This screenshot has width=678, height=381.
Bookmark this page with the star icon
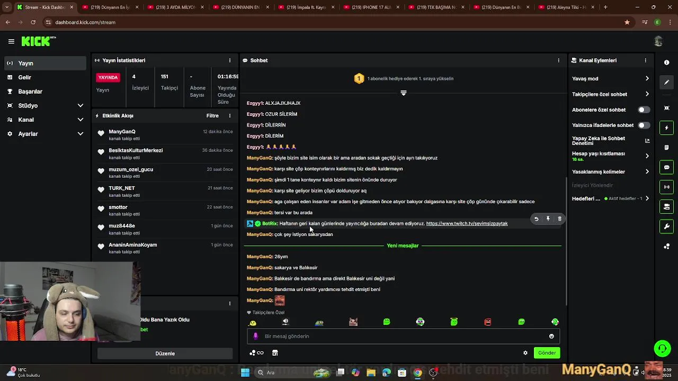click(x=627, y=22)
